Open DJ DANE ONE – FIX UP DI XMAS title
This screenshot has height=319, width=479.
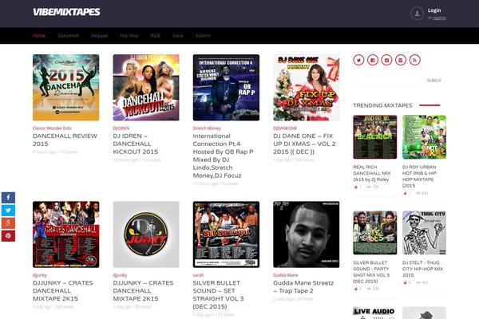coord(304,144)
